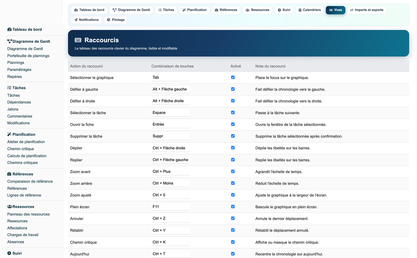This screenshot has height=258, width=417.
Task: Switch to the Suivi tab
Action: coord(284,10)
